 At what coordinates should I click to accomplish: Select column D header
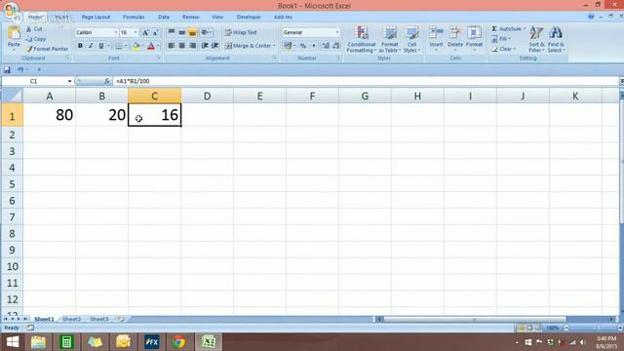pyautogui.click(x=207, y=96)
